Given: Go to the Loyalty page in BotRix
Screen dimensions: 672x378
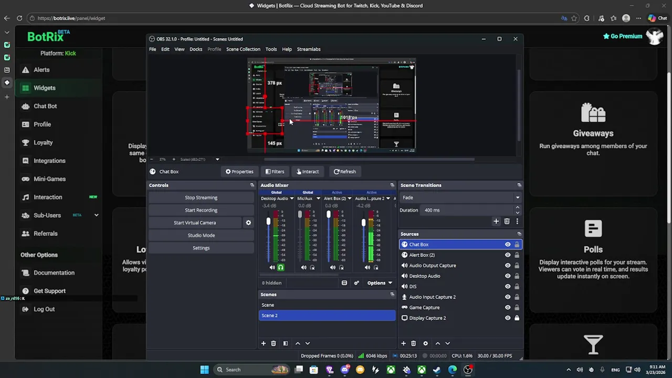Looking at the screenshot, I should (x=43, y=142).
